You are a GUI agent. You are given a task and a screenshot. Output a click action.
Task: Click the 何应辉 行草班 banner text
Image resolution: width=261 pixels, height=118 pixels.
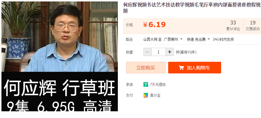point(60,88)
